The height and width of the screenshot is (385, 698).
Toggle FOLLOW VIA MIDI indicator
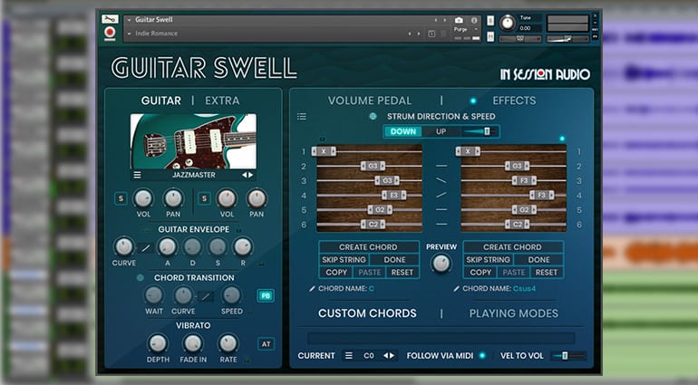[482, 356]
